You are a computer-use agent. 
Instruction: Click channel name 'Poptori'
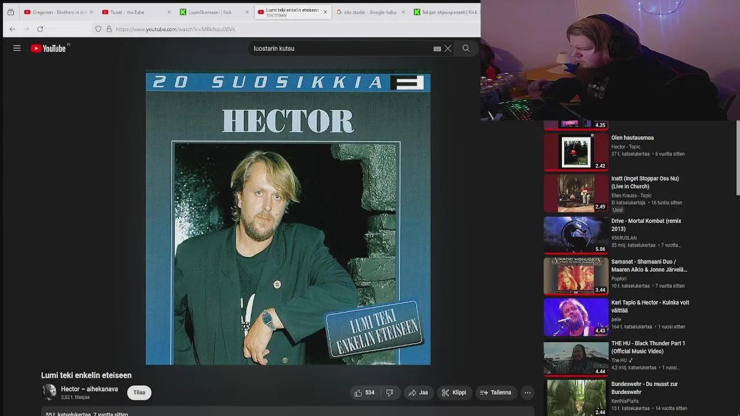point(619,279)
